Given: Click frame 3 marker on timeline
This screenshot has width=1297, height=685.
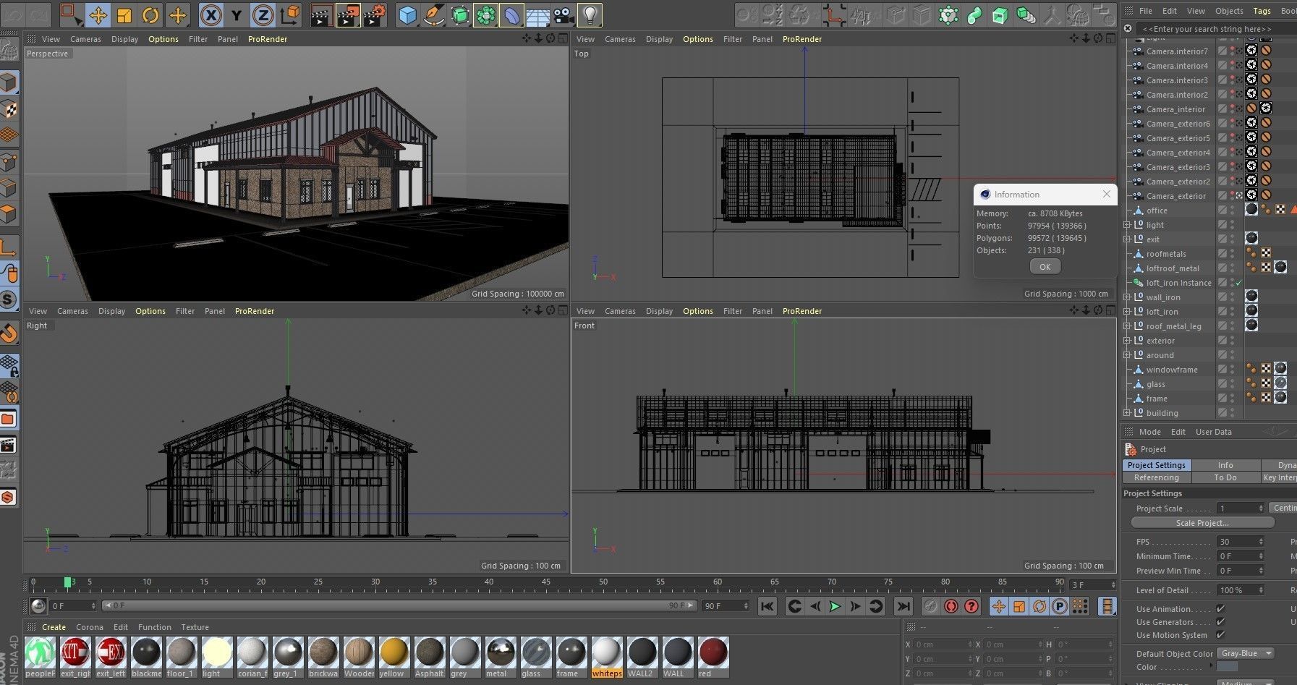Looking at the screenshot, I should coord(67,582).
